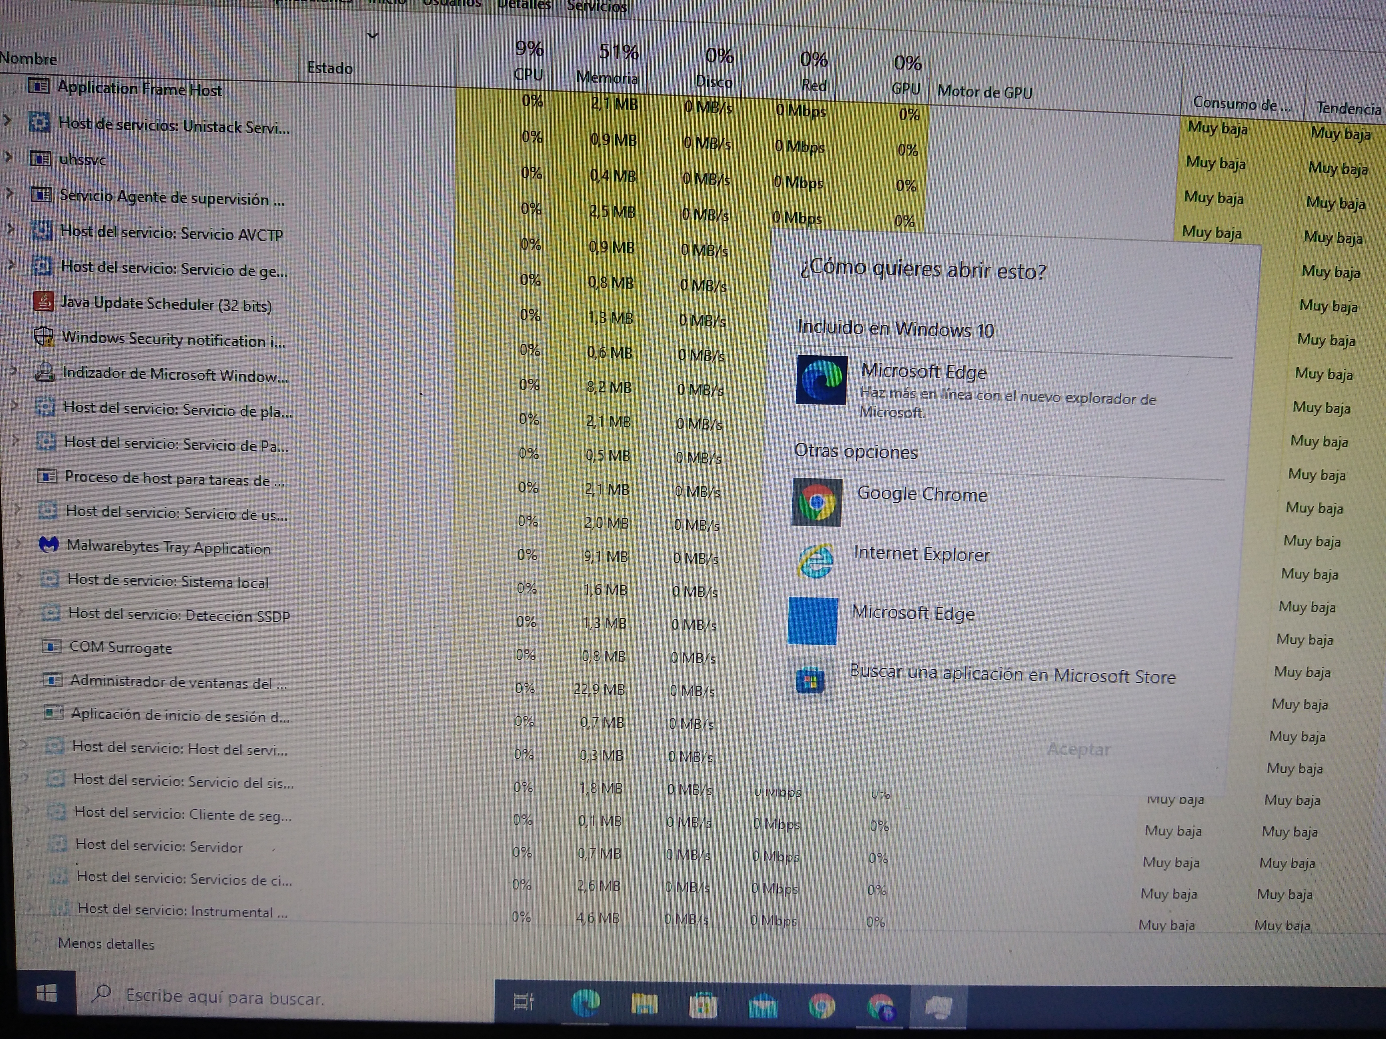Choose the Internet Explorer icon option
1386x1039 pixels.
pos(815,560)
